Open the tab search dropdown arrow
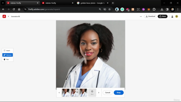Image resolution: width=181 pixels, height=102 pixels. tap(3, 3)
